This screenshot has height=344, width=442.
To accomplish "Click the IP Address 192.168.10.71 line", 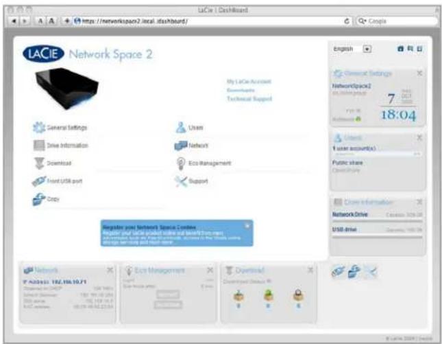I will click(x=55, y=282).
